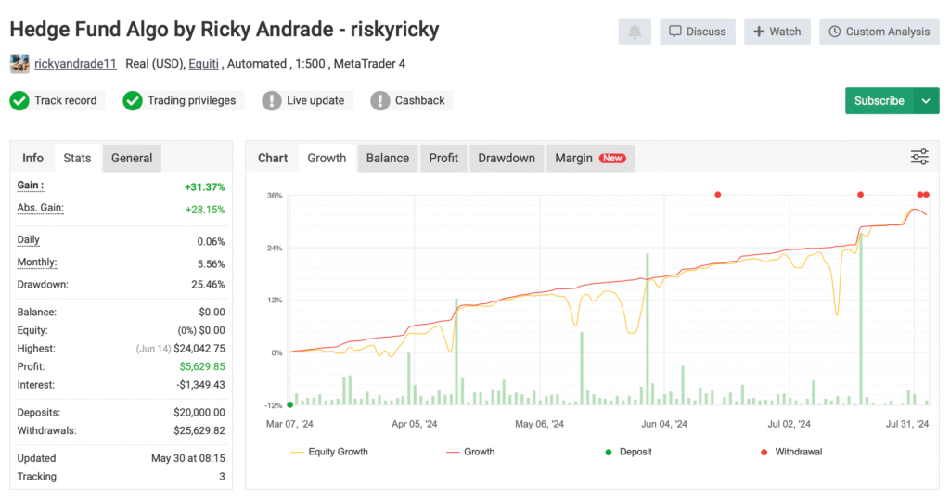This screenshot has width=950, height=499.
Task: Click the Track record green checkmark icon
Action: click(19, 100)
